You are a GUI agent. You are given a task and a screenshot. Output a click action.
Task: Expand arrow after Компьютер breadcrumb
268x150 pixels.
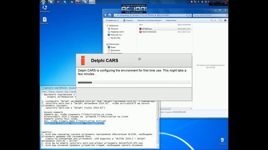pyautogui.click(x=131, y=15)
